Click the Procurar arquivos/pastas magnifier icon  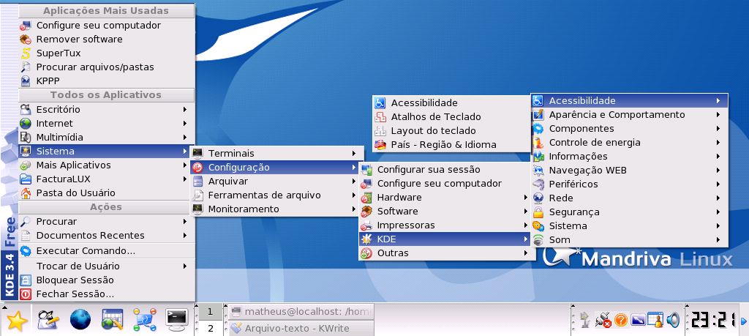(26, 67)
